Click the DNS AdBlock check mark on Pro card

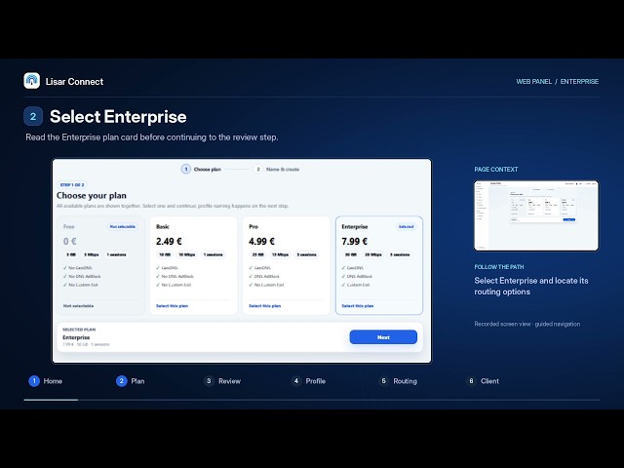[x=251, y=276]
